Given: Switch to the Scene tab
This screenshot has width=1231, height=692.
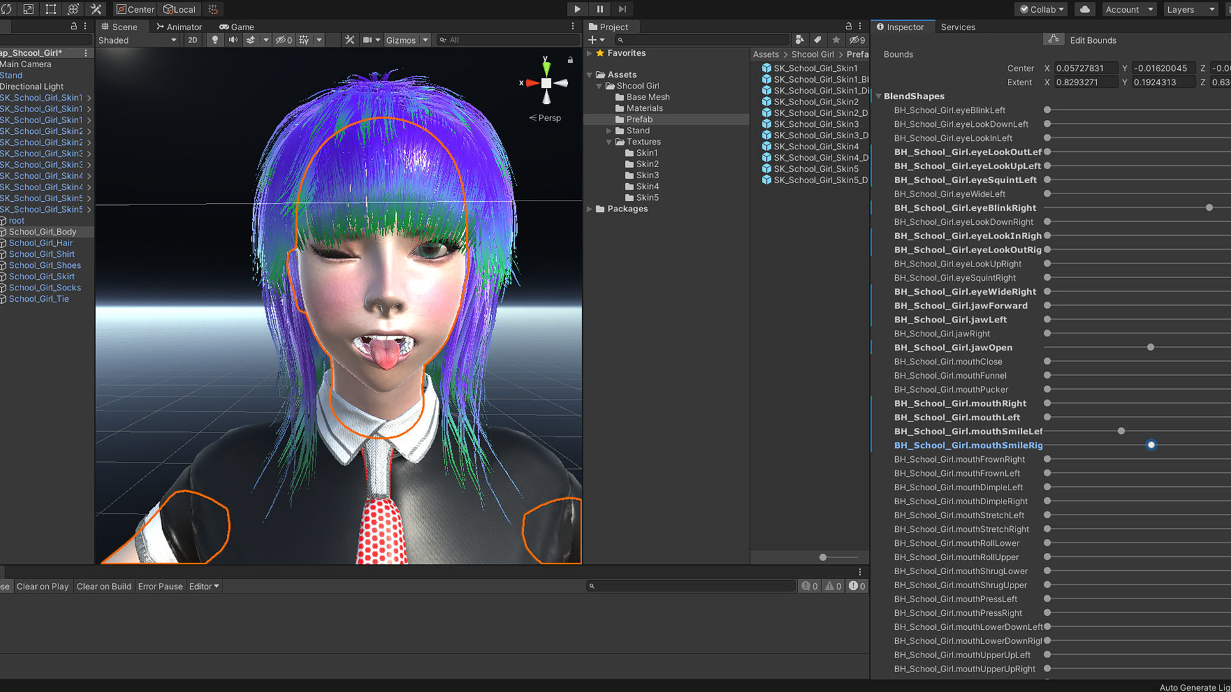Looking at the screenshot, I should click(119, 27).
